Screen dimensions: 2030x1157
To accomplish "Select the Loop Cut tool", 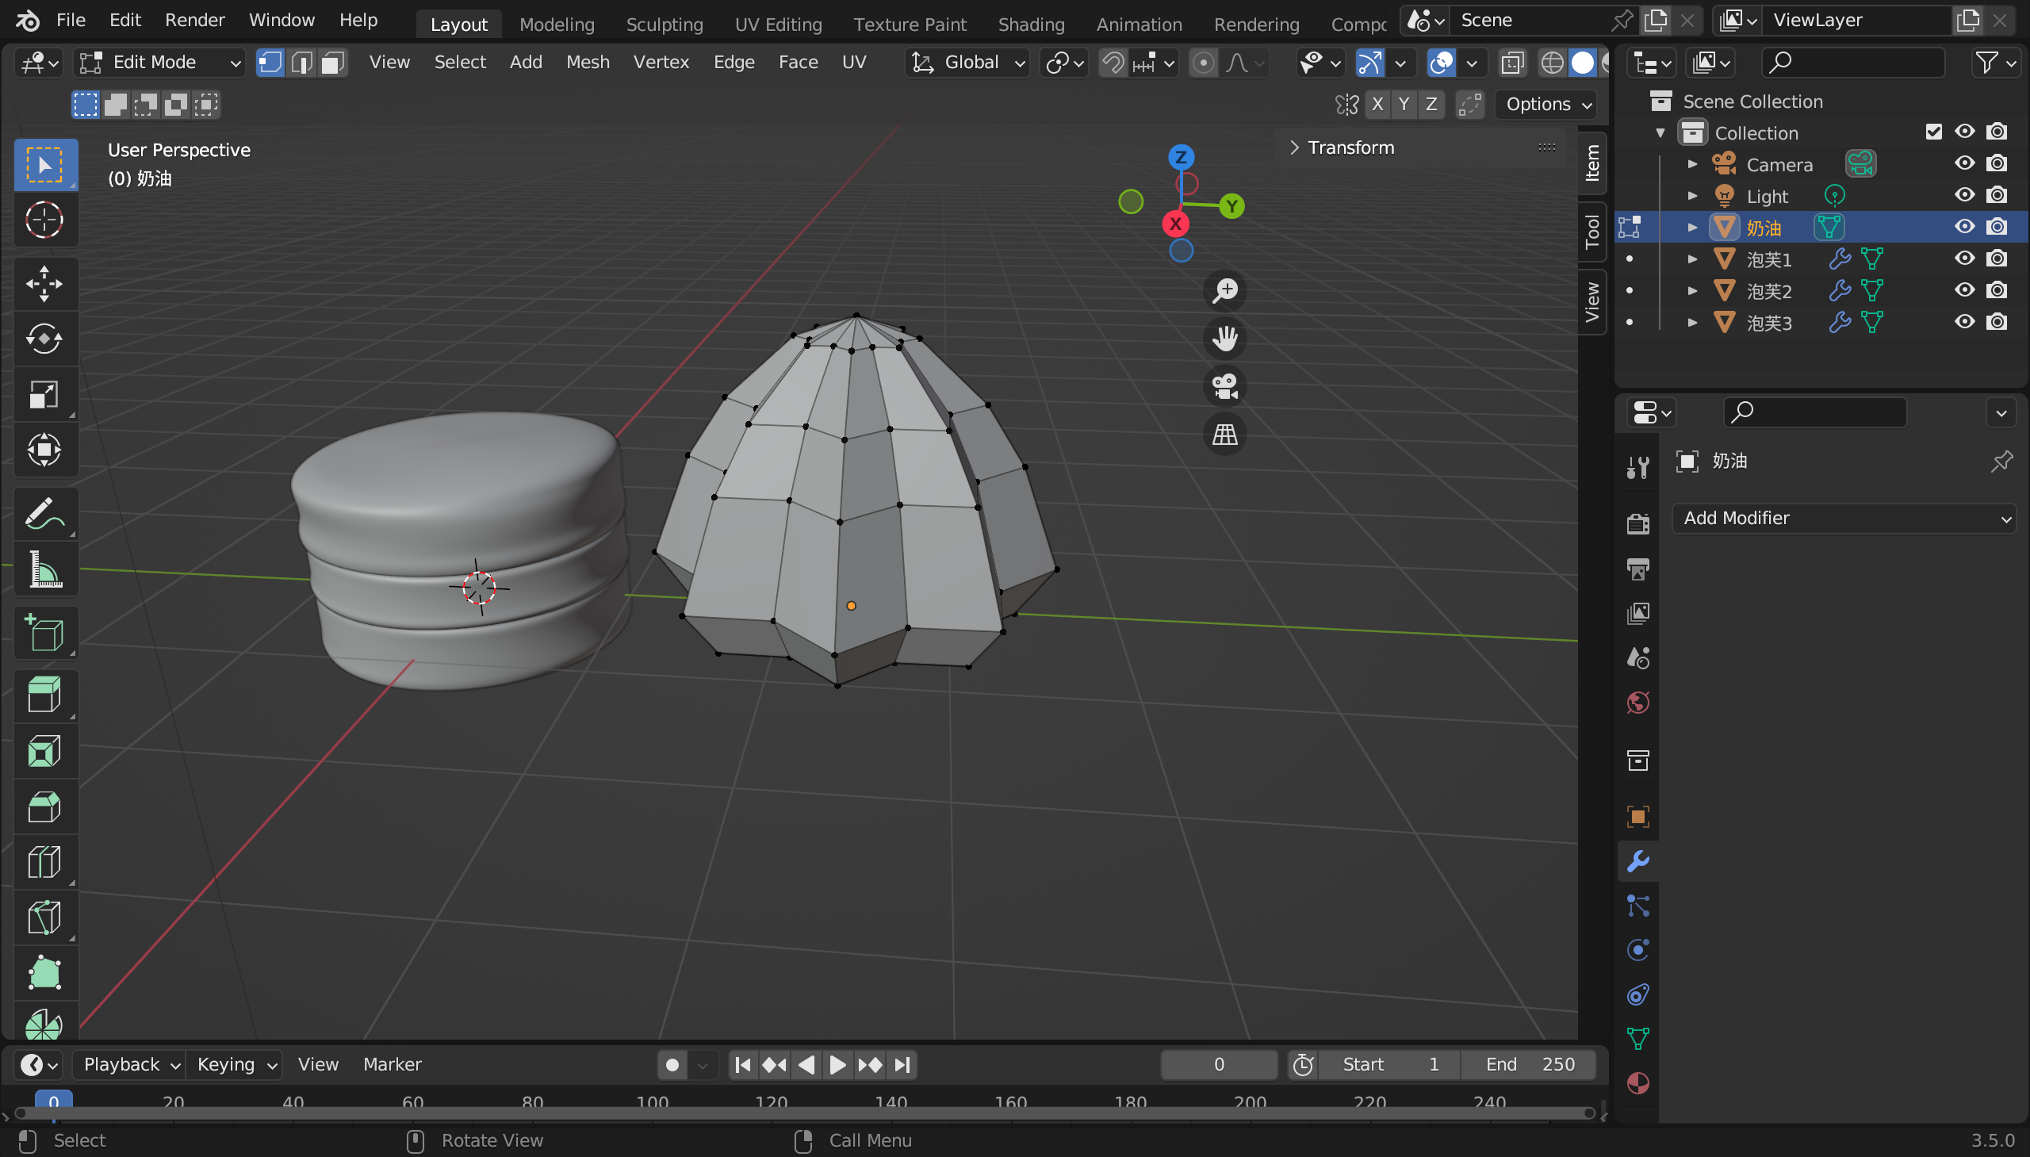I will 44,862.
